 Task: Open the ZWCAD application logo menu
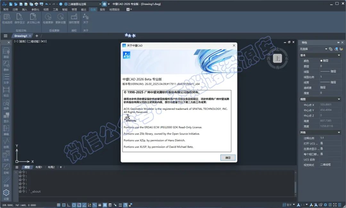[4, 4]
